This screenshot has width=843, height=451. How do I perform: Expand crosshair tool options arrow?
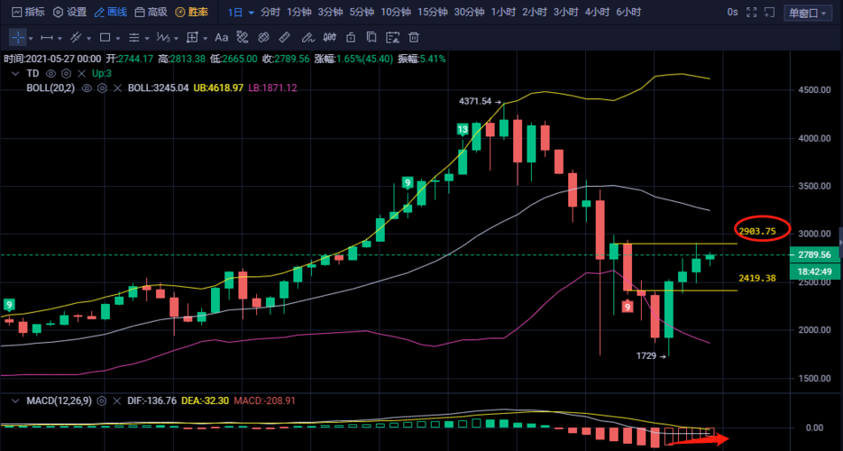point(31,38)
